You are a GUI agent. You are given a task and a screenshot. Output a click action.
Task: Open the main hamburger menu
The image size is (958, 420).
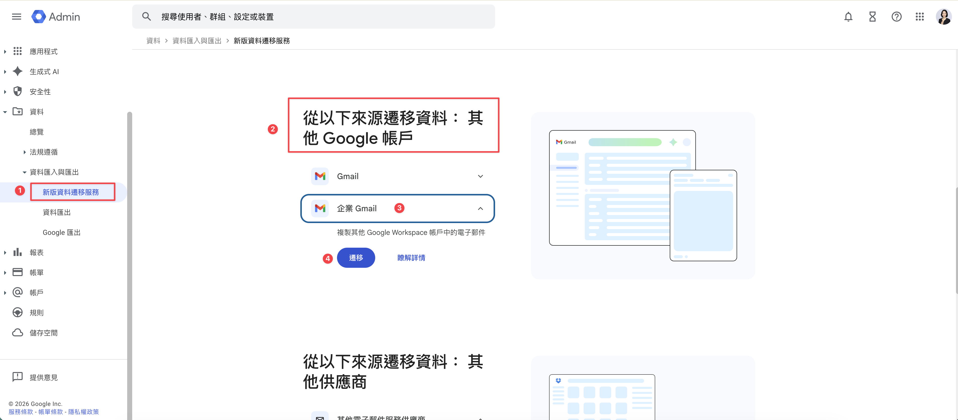pos(16,17)
